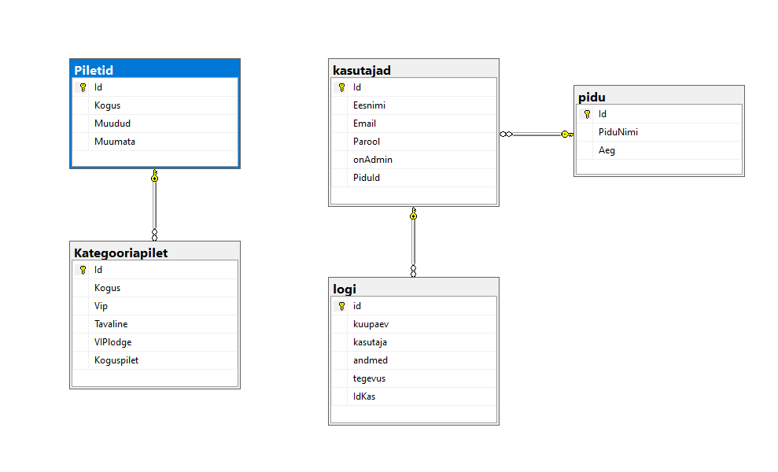Select the pidu table header
778x472 pixels.
(659, 96)
